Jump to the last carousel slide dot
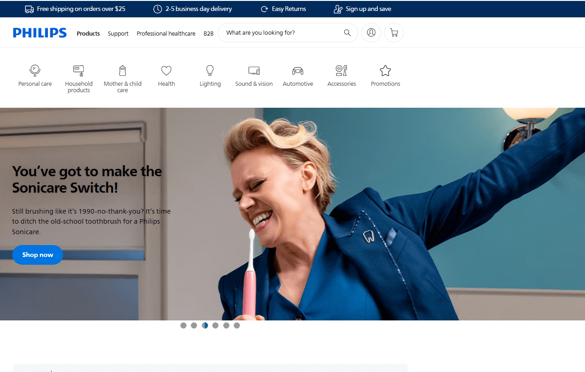 click(x=237, y=325)
